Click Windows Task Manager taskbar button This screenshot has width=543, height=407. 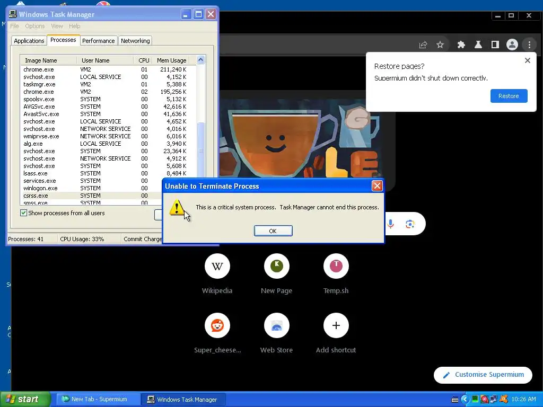click(x=184, y=400)
